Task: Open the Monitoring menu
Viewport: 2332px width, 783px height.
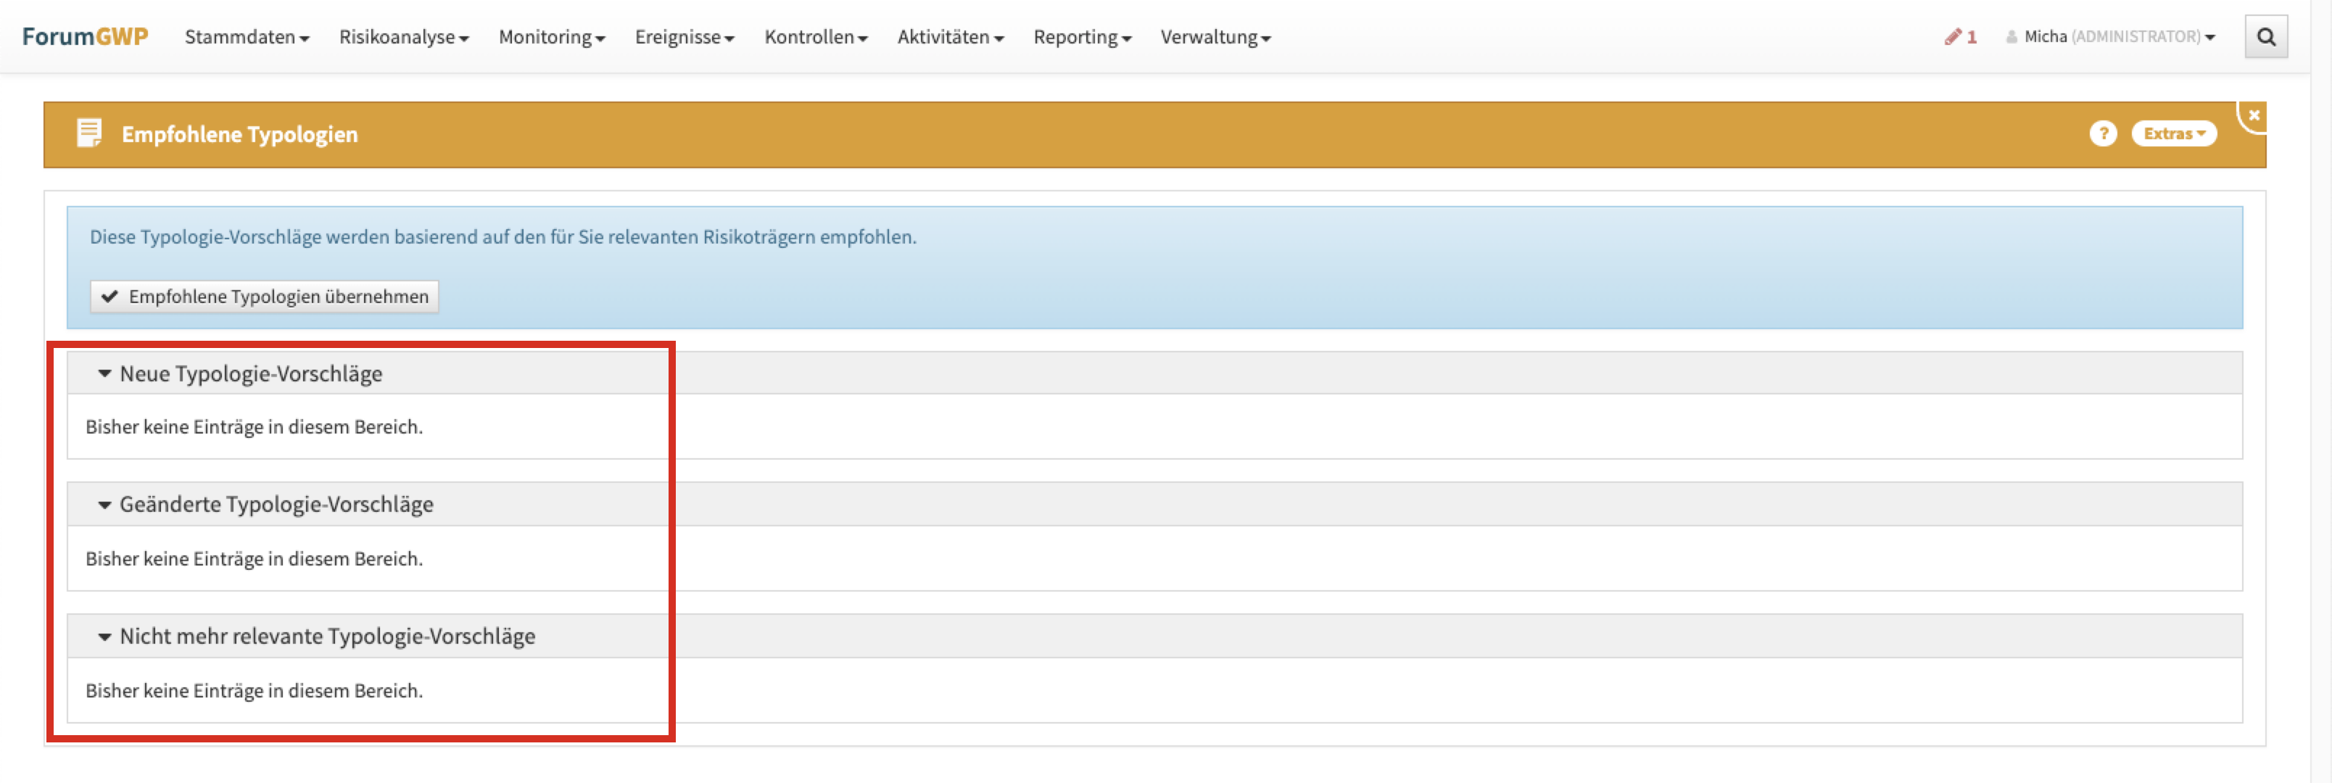Action: [551, 37]
